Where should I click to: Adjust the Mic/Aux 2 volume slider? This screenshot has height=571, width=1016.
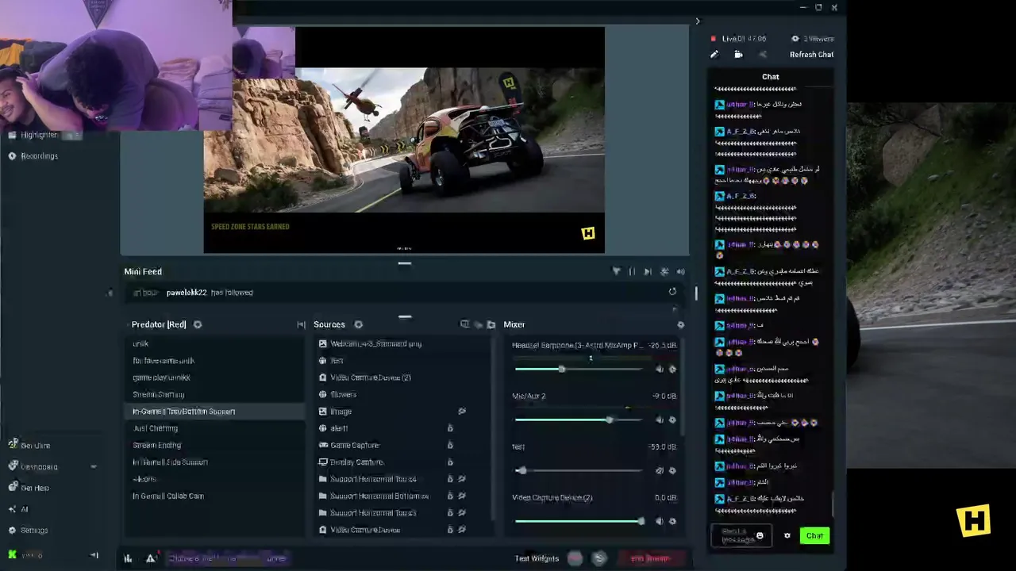(x=578, y=420)
